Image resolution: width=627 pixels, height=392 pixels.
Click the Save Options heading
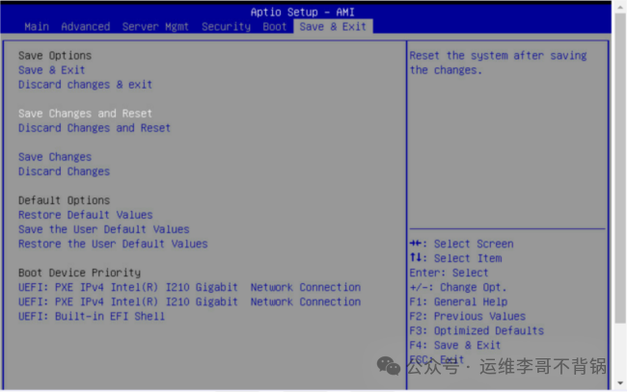[55, 56]
